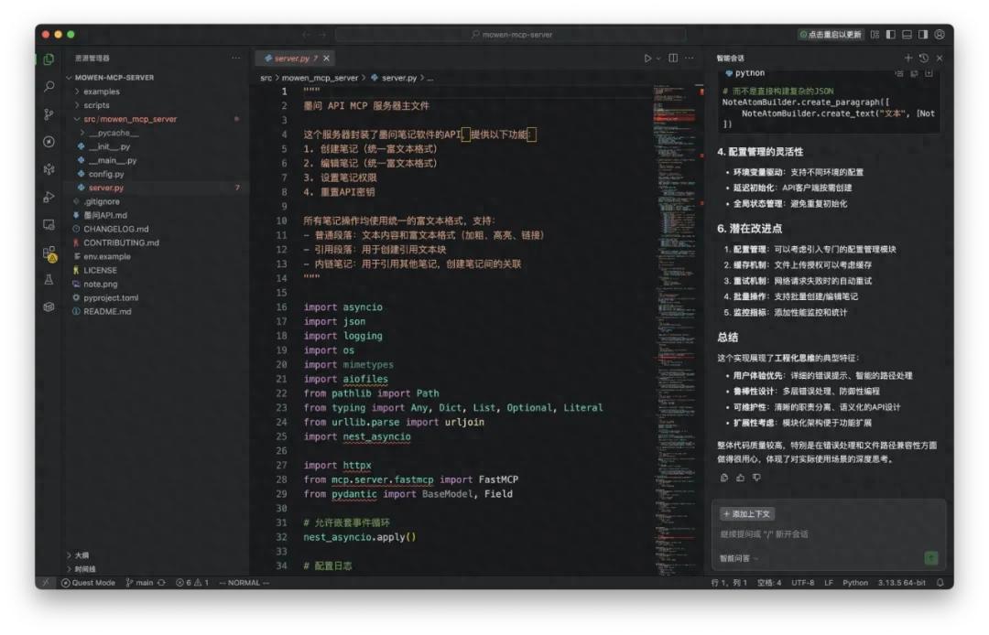Click the split editor icon on editor toolbar
The image size is (989, 635).
point(673,57)
